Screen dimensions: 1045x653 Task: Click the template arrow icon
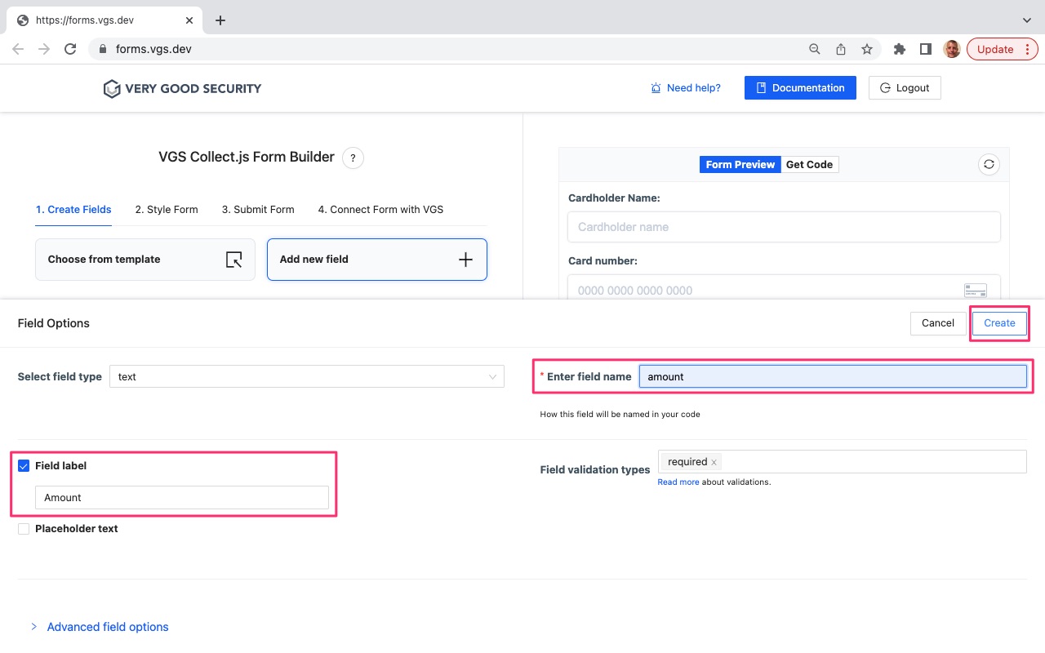click(x=233, y=260)
